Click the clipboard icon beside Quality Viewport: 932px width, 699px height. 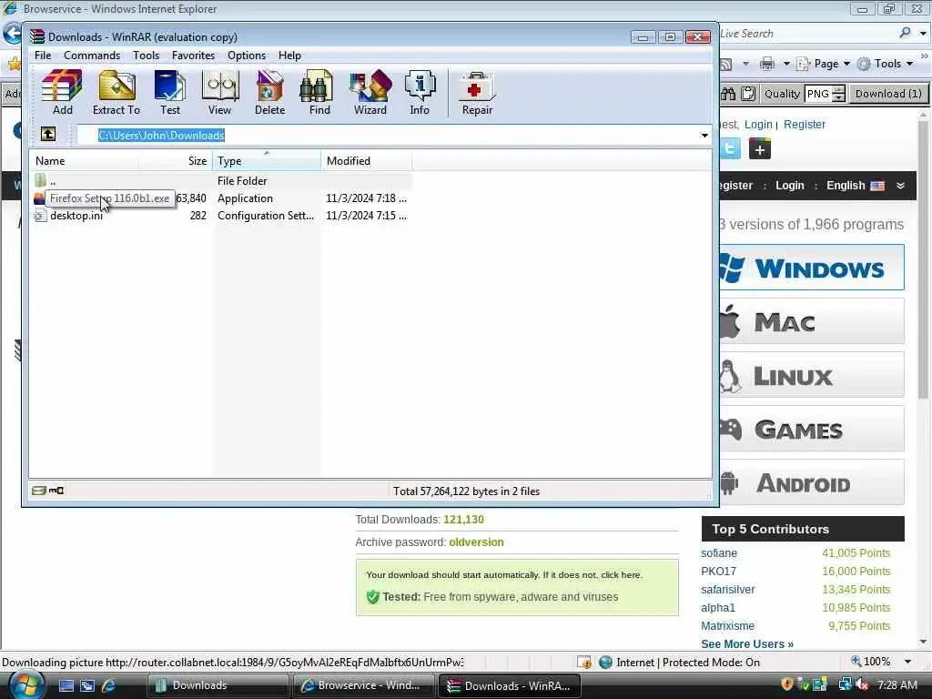pos(748,94)
